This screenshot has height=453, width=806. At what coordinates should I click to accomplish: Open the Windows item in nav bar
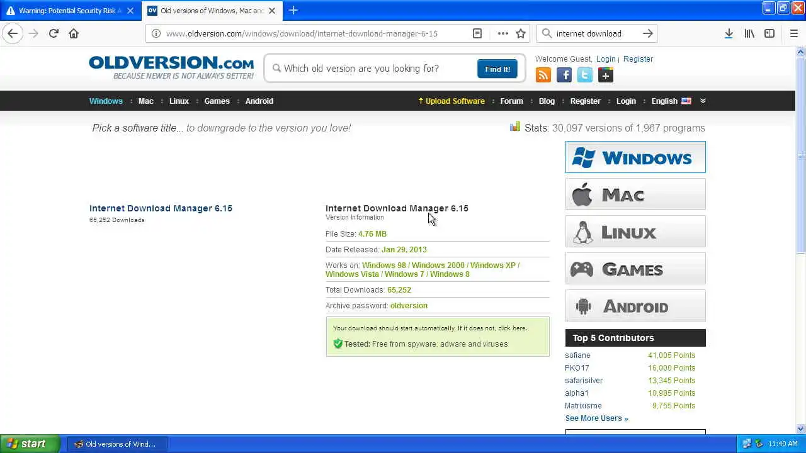[106, 101]
